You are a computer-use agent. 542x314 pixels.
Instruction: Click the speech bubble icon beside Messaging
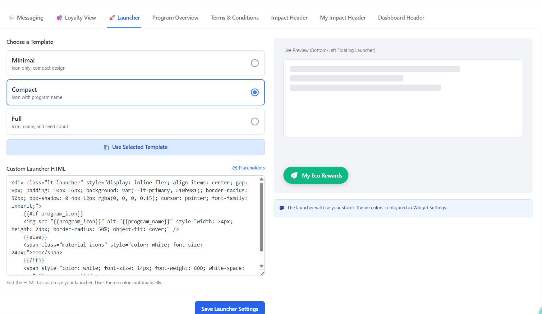[11, 18]
